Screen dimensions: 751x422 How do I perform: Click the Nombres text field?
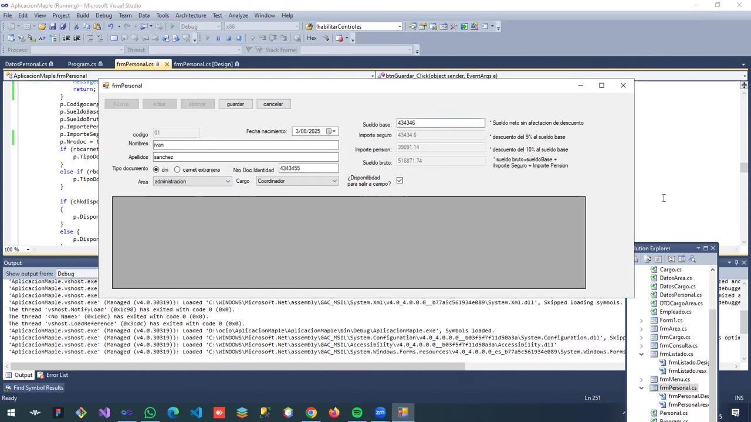coord(246,145)
